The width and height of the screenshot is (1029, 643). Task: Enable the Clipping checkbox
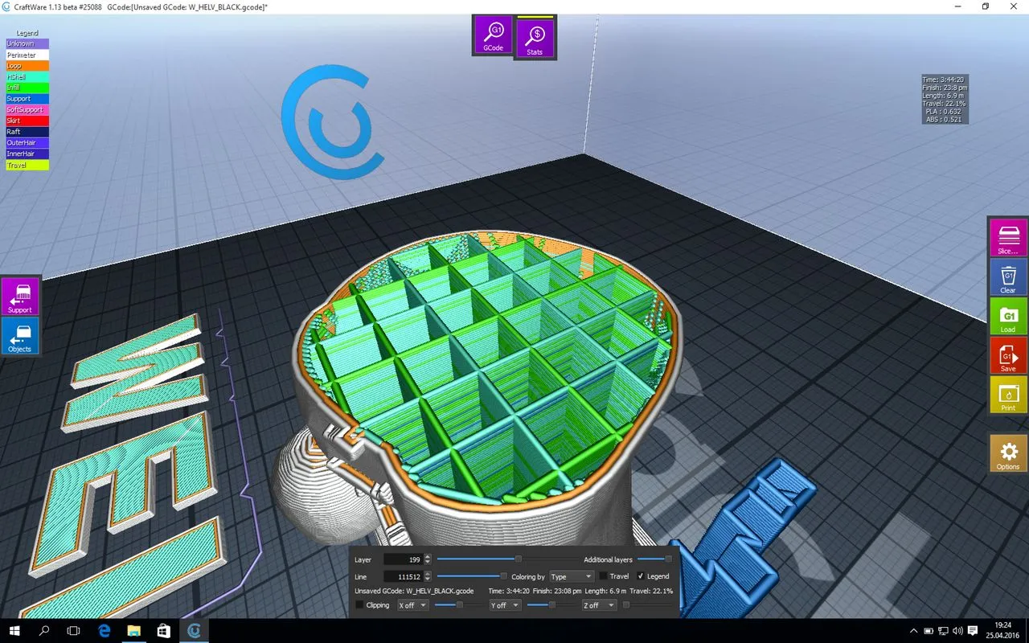pos(359,604)
